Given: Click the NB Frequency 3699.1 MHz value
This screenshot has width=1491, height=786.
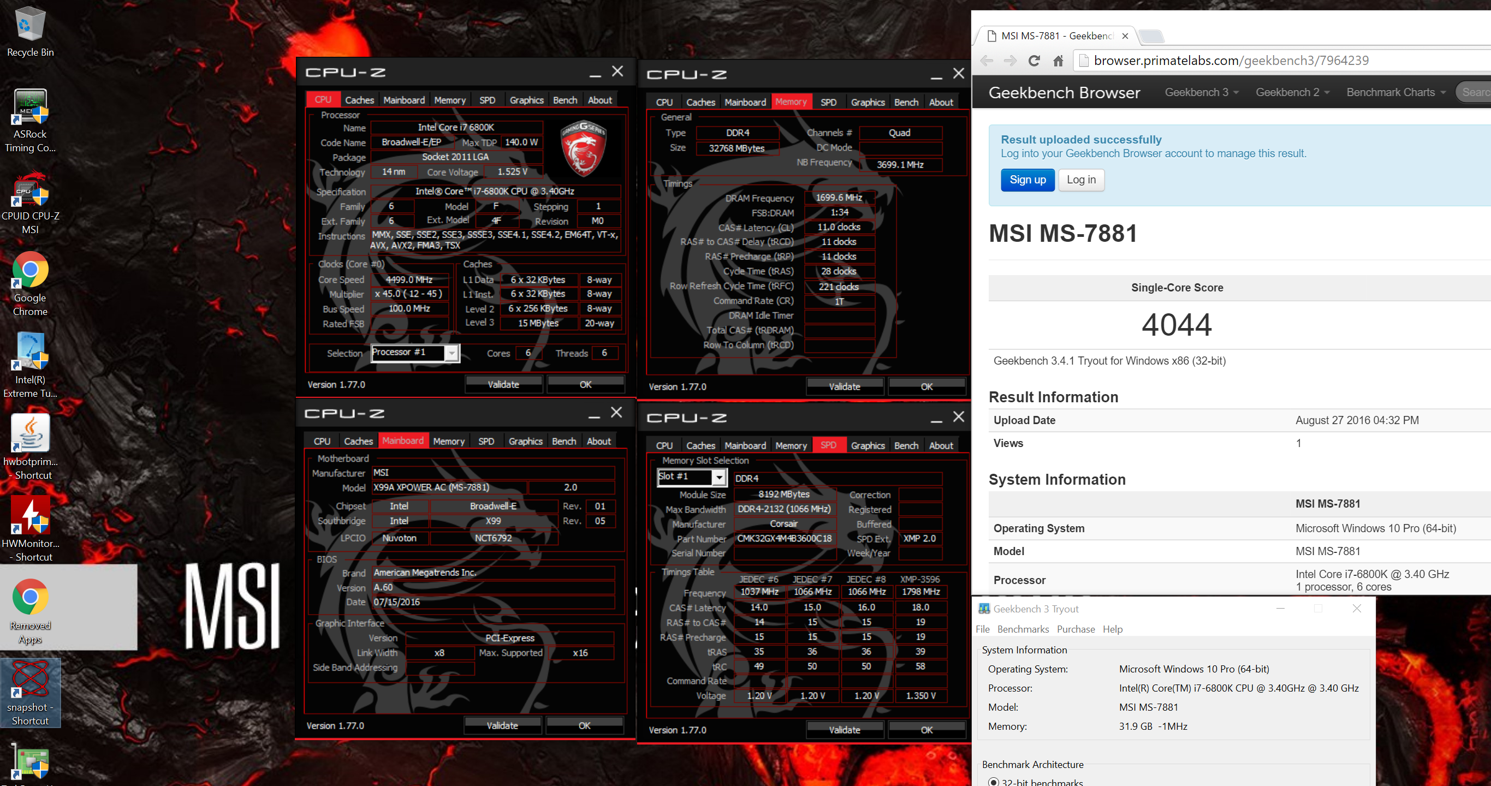Looking at the screenshot, I should click(x=900, y=165).
